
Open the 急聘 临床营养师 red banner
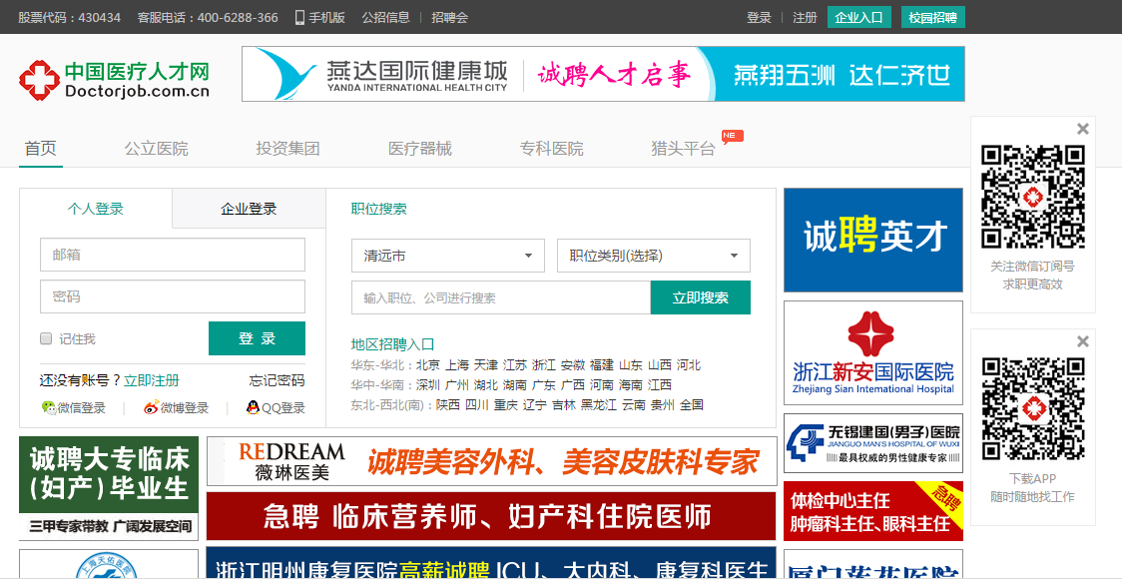click(491, 516)
